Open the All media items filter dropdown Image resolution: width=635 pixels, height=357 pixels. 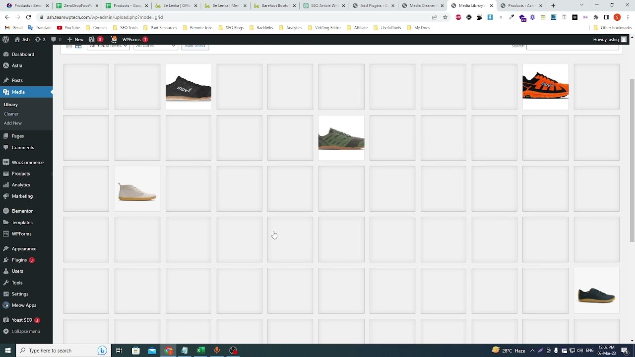click(x=108, y=46)
